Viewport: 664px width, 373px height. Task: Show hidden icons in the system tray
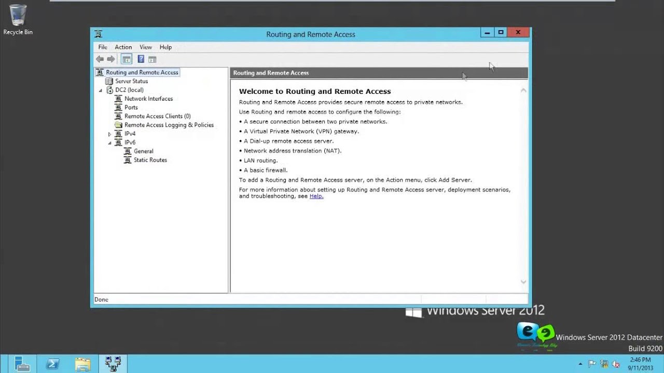(x=580, y=364)
